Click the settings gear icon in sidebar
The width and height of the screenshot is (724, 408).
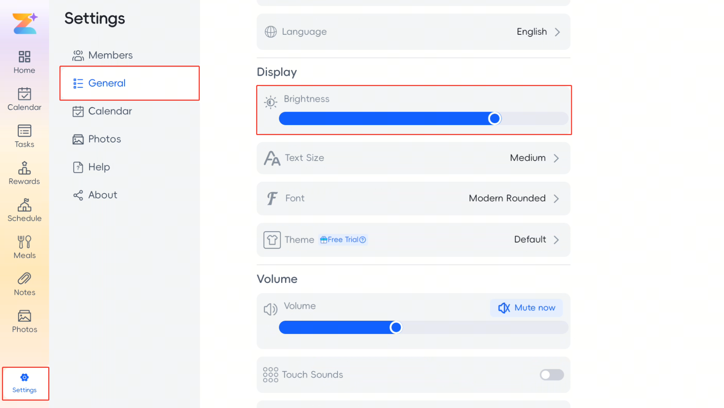click(x=24, y=377)
